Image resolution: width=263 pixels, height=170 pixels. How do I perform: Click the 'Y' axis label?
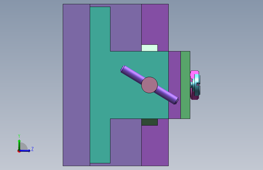(x=19, y=136)
